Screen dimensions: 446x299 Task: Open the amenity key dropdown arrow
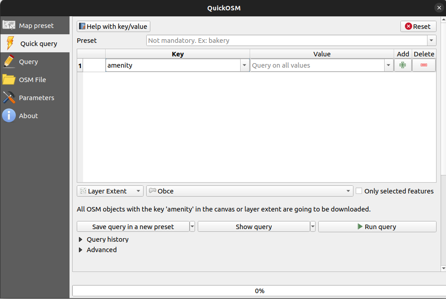click(244, 65)
